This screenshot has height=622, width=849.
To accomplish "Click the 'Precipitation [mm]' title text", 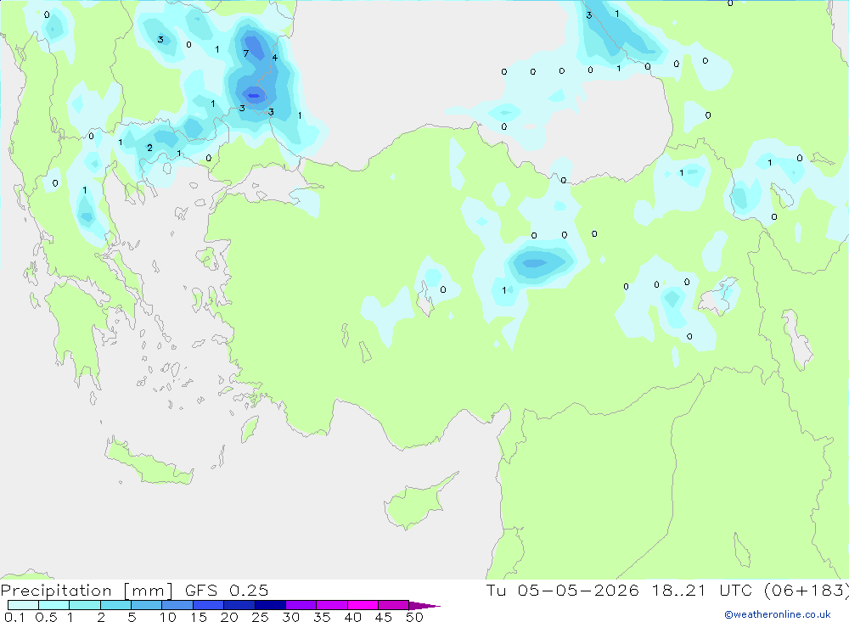I will tap(87, 591).
